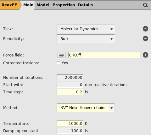Viewport: 151px width, 135px height.
Task: Enable Corrected torsions checkbox
Action: coord(59,63)
